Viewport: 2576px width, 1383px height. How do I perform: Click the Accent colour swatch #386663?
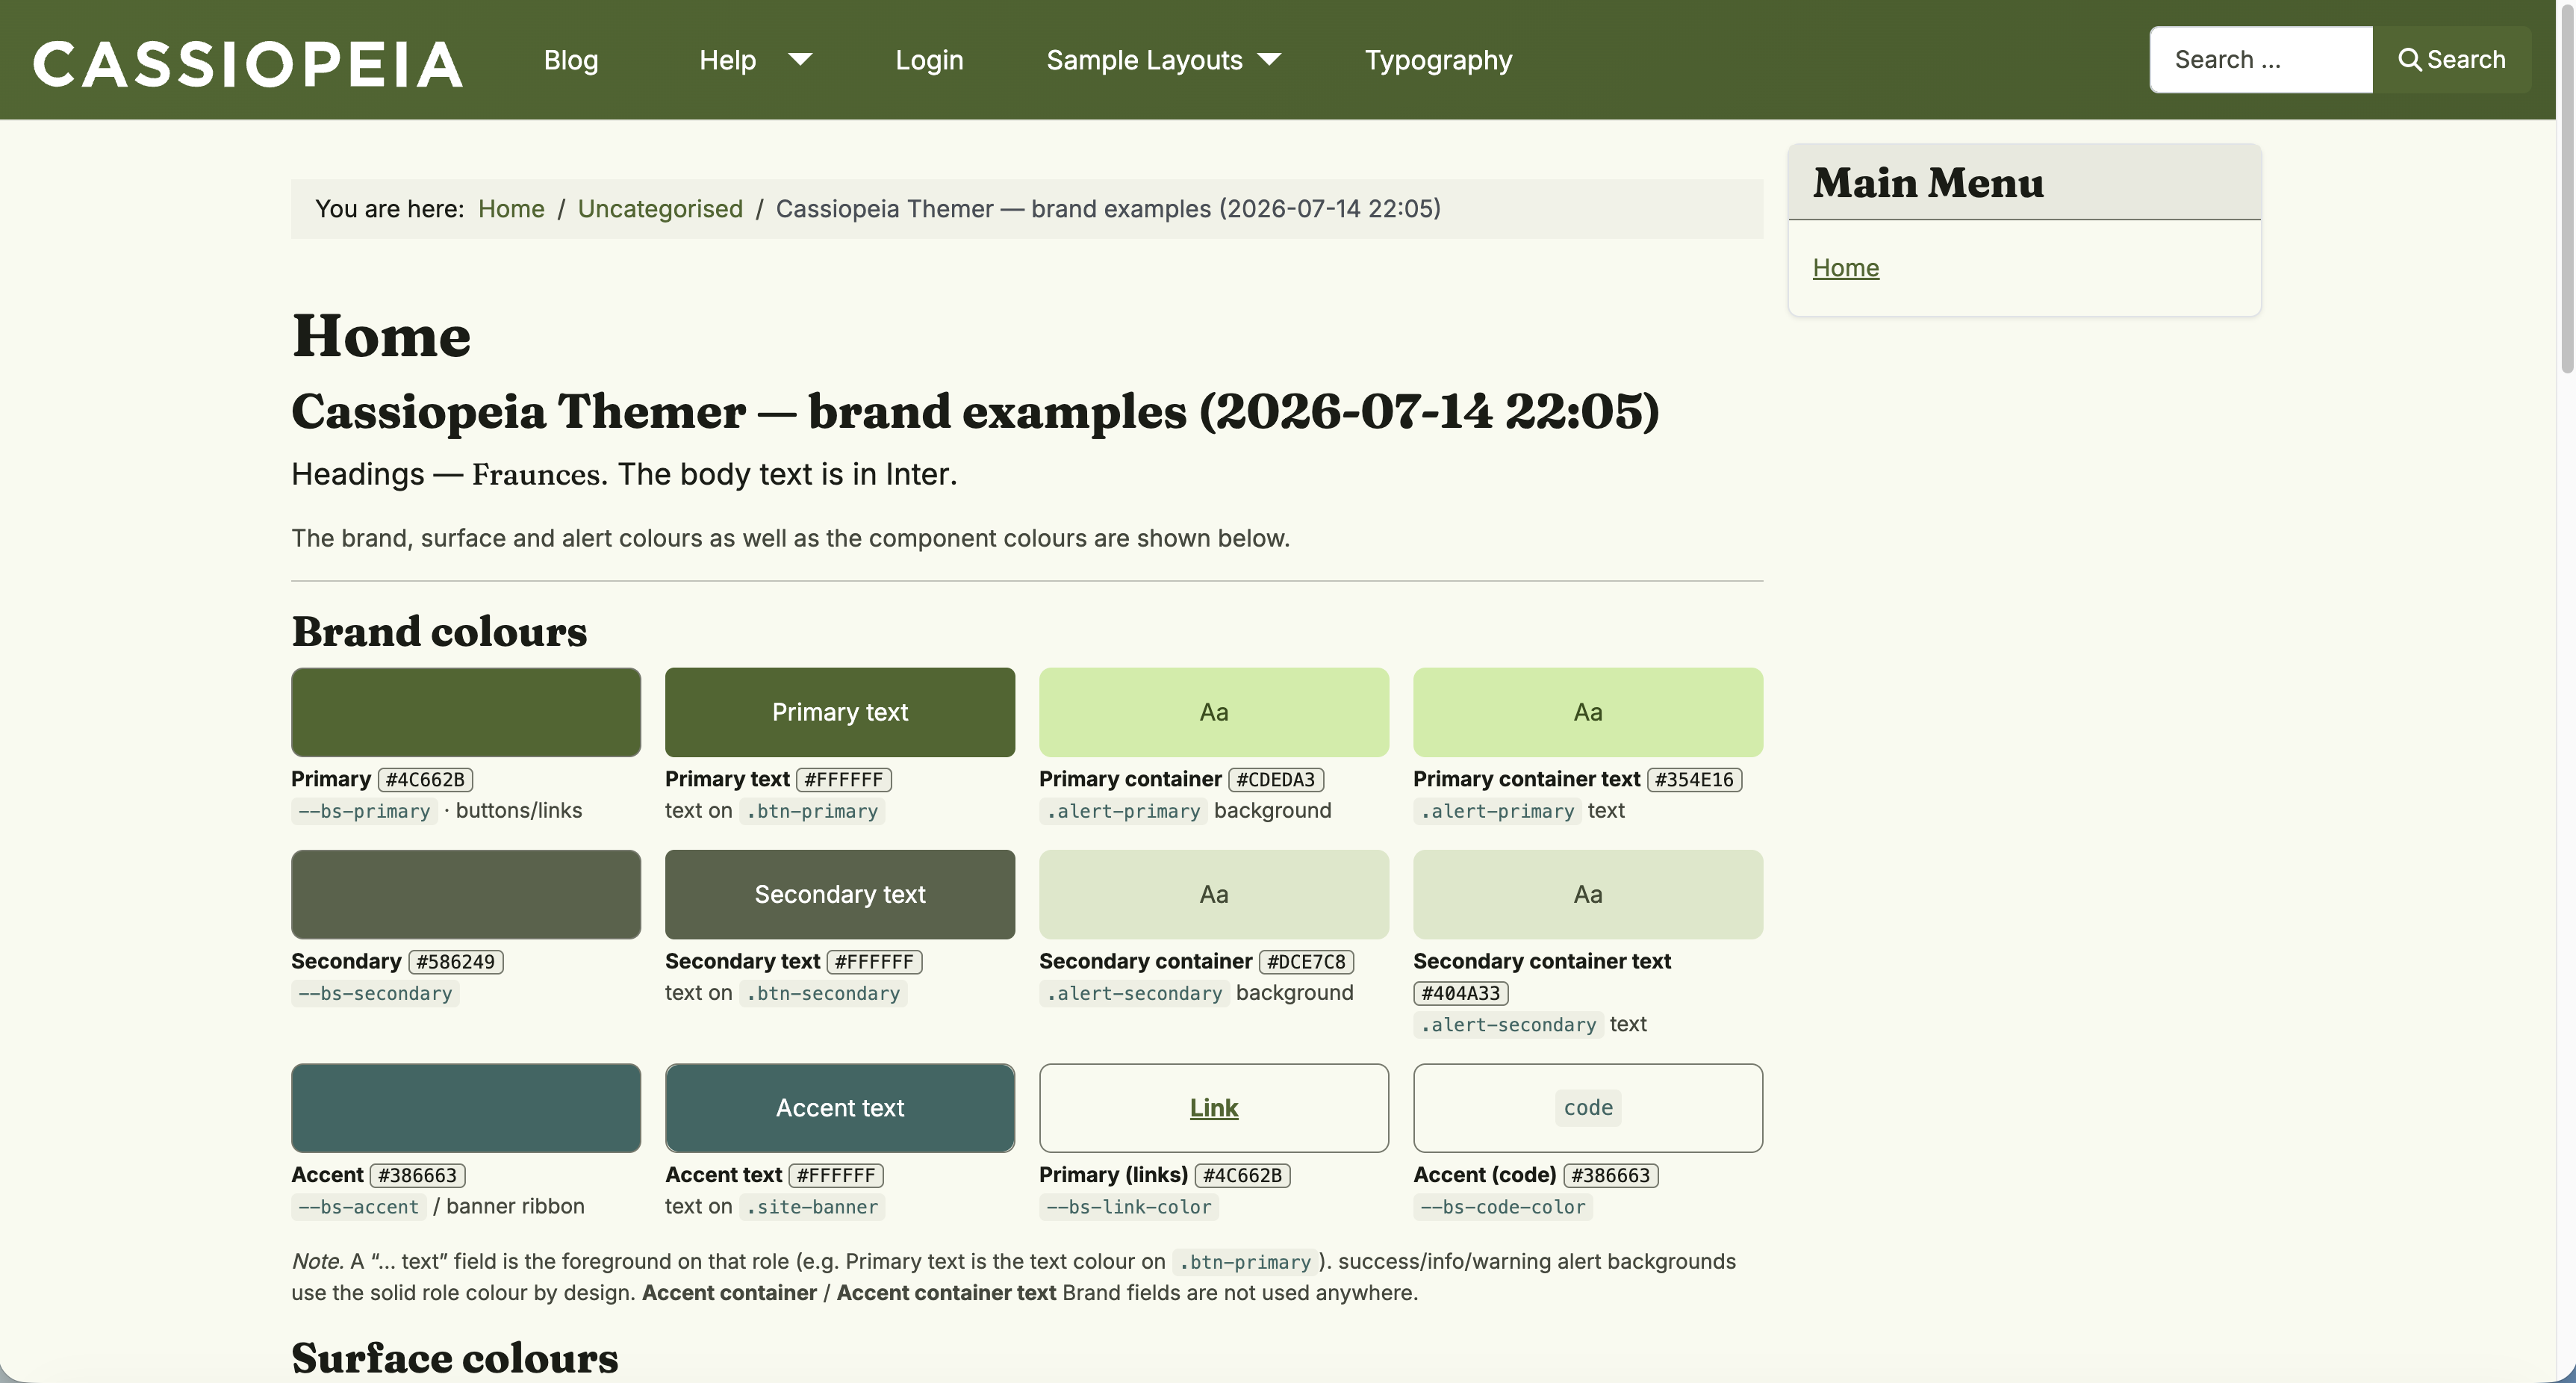tap(466, 1108)
